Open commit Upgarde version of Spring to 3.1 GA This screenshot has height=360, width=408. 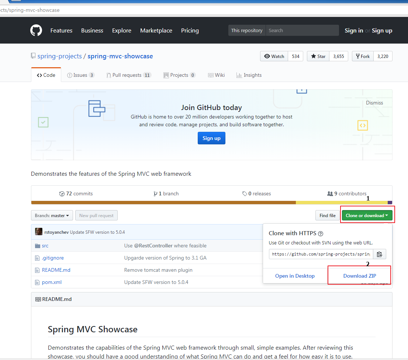point(165,258)
